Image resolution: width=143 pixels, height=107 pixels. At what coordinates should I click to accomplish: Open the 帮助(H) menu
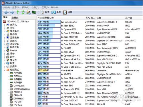tap(55, 7)
